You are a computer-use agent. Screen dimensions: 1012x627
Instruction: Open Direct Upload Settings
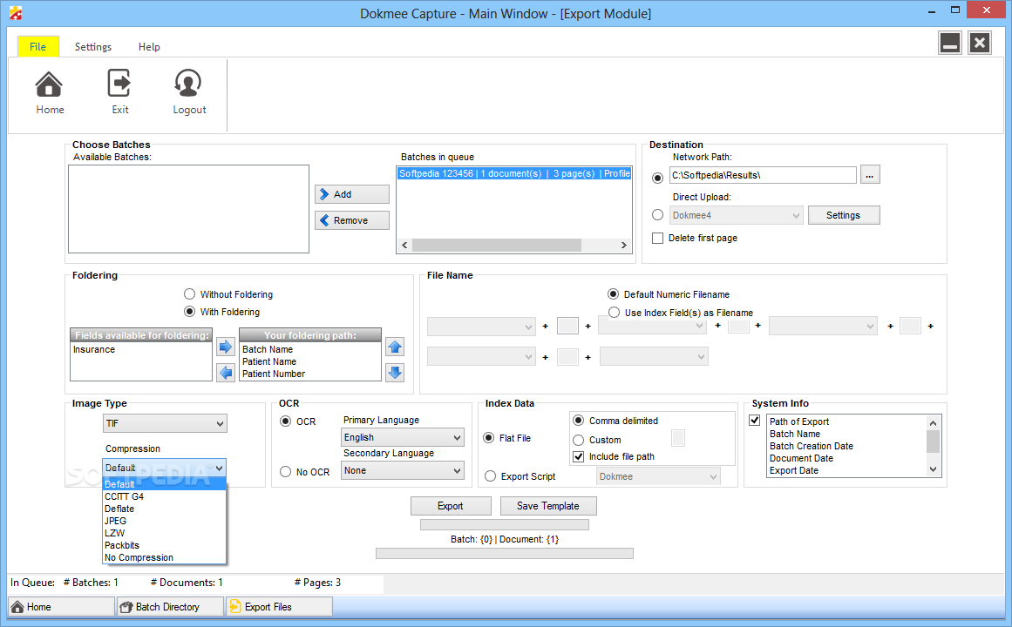[843, 215]
